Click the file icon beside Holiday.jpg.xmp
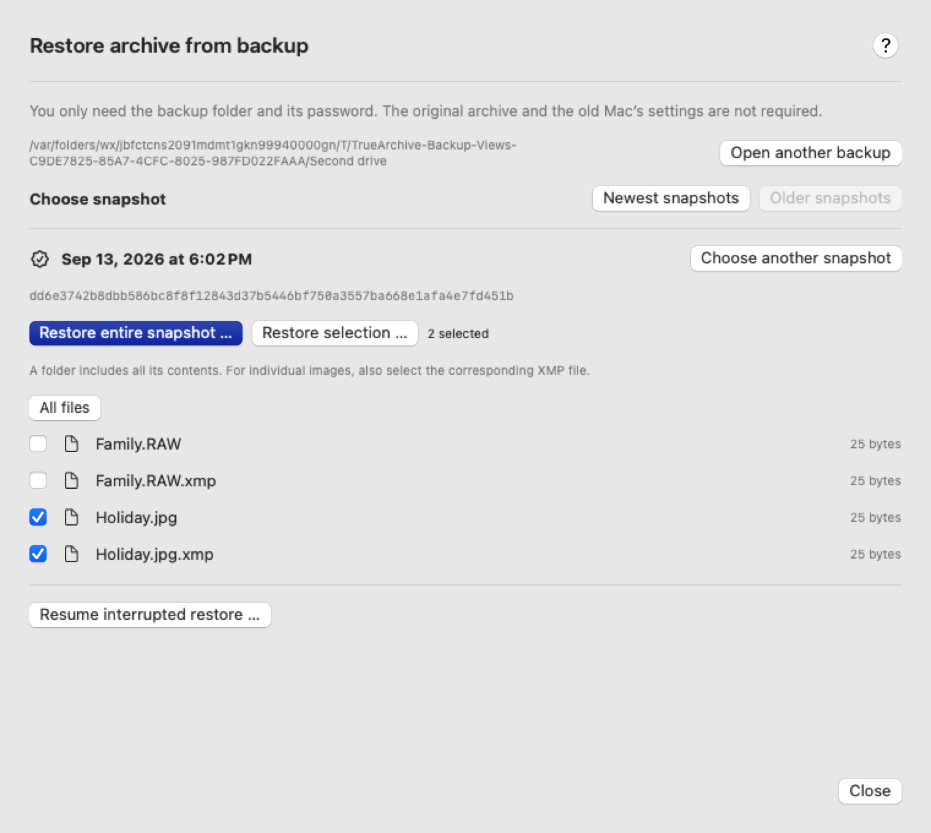 tap(72, 554)
